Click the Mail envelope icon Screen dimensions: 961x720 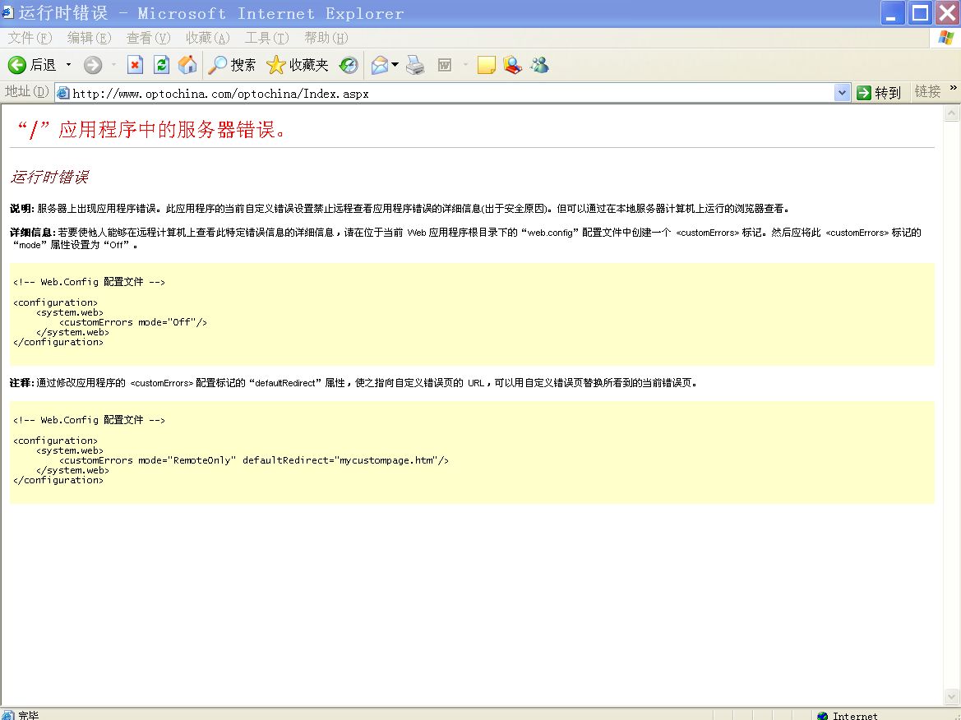click(379, 64)
